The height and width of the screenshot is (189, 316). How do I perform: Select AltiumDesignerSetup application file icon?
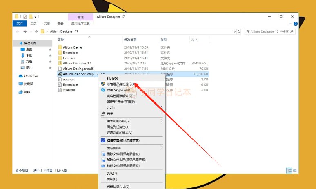click(x=60, y=74)
